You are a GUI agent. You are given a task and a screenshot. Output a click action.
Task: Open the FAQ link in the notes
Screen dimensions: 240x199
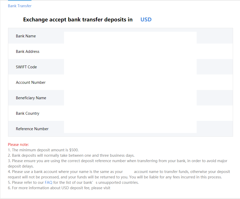[49, 183]
